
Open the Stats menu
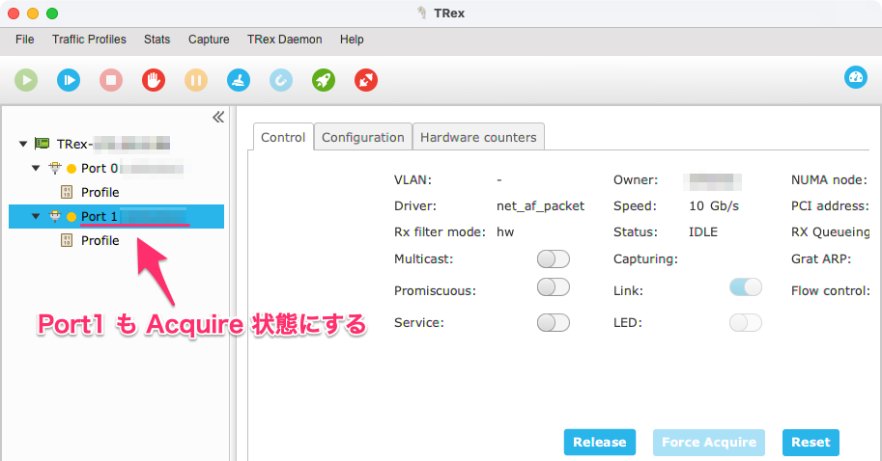(156, 40)
